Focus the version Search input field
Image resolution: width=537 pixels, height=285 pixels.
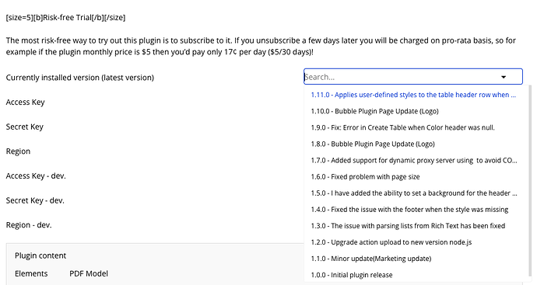pos(401,77)
